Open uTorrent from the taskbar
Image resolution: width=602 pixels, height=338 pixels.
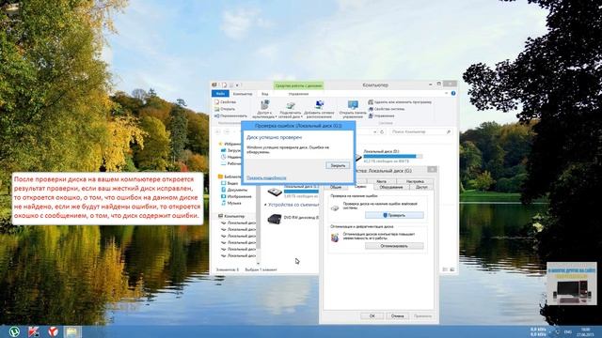point(14,331)
